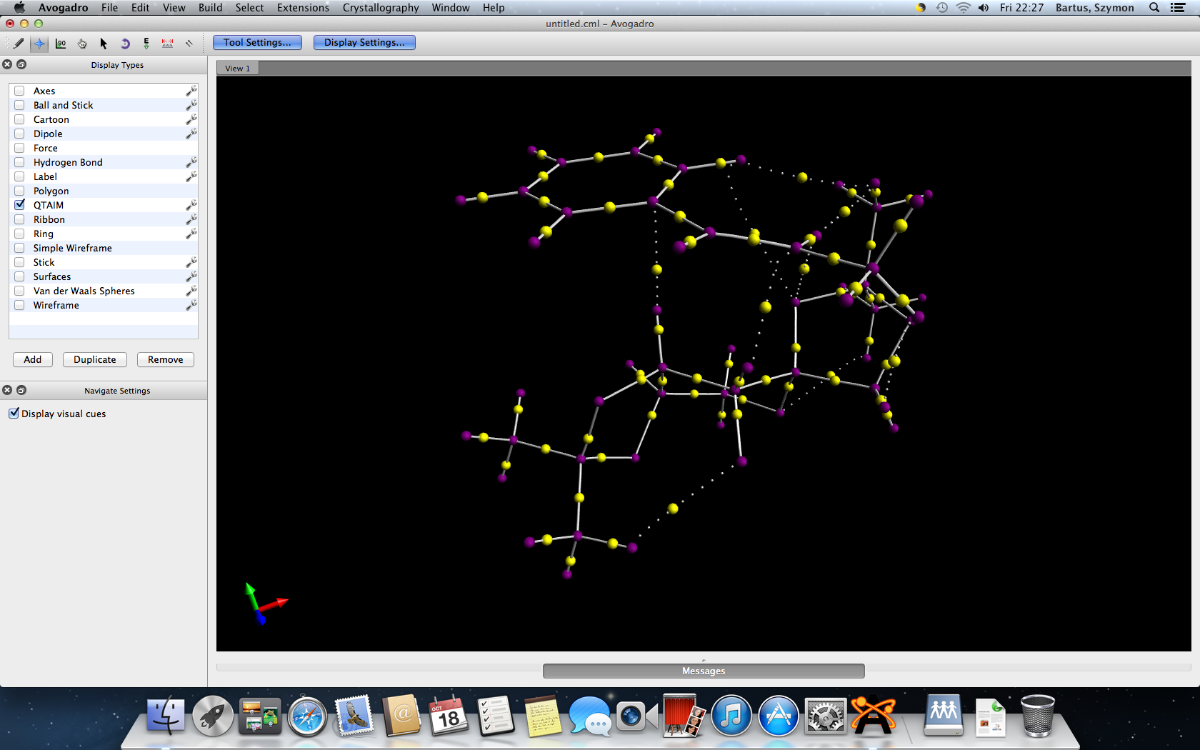Image resolution: width=1200 pixels, height=750 pixels.
Task: Click the Duplicate button
Action: [95, 359]
